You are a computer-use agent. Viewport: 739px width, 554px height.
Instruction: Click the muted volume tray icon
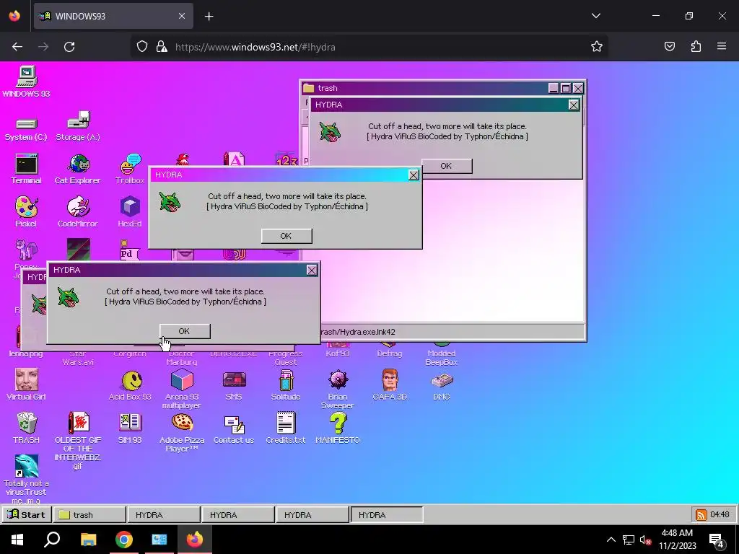645,540
